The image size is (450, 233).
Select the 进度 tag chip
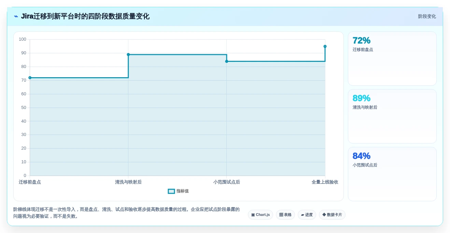307,215
